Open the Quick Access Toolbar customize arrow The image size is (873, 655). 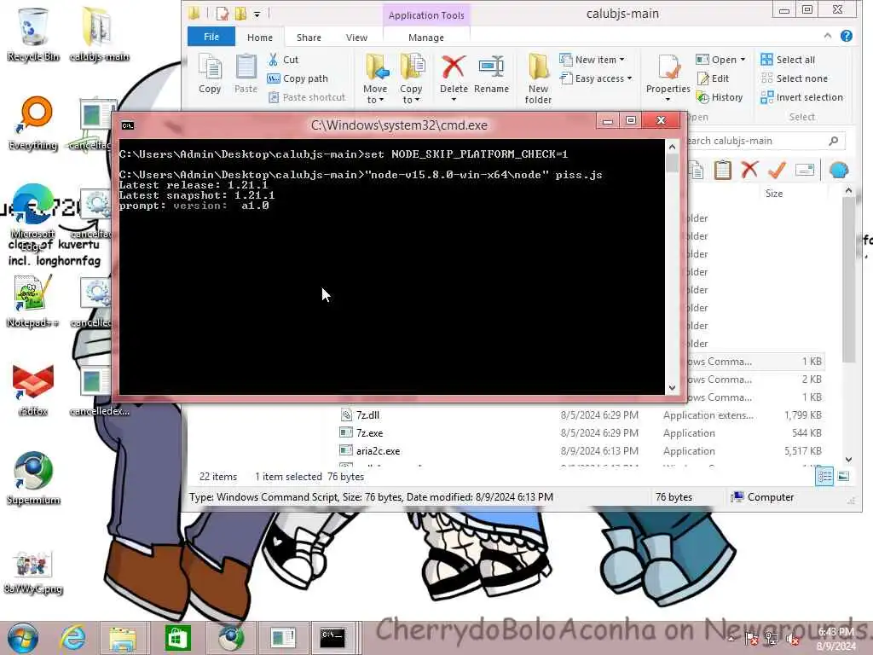(x=257, y=14)
